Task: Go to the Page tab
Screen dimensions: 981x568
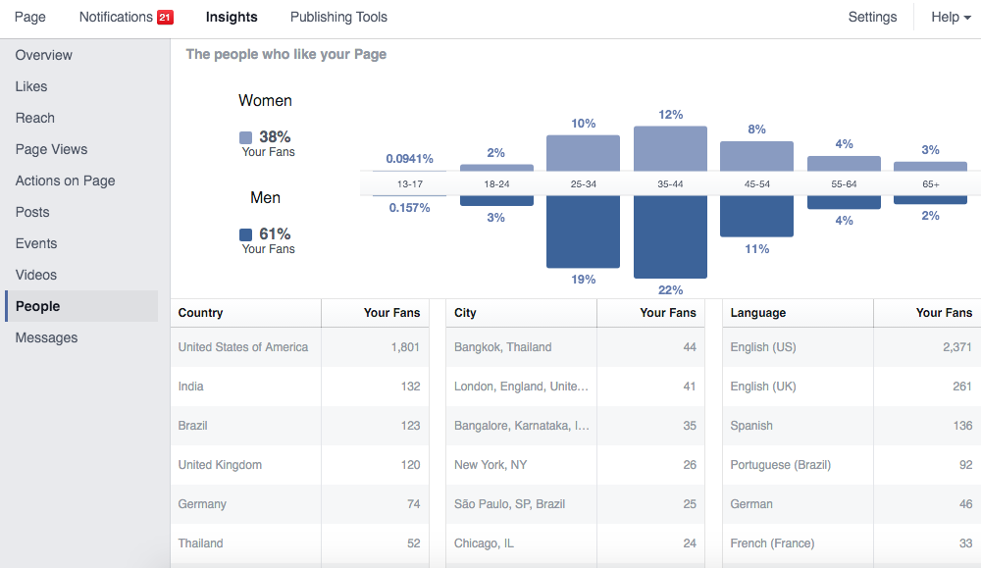Action: [30, 17]
